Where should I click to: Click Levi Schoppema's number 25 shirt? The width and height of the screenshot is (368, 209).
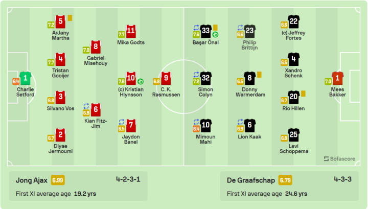(x=293, y=135)
